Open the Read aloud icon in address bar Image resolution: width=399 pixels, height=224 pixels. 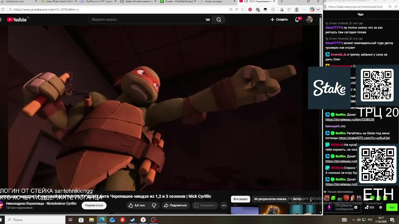(x=237, y=10)
